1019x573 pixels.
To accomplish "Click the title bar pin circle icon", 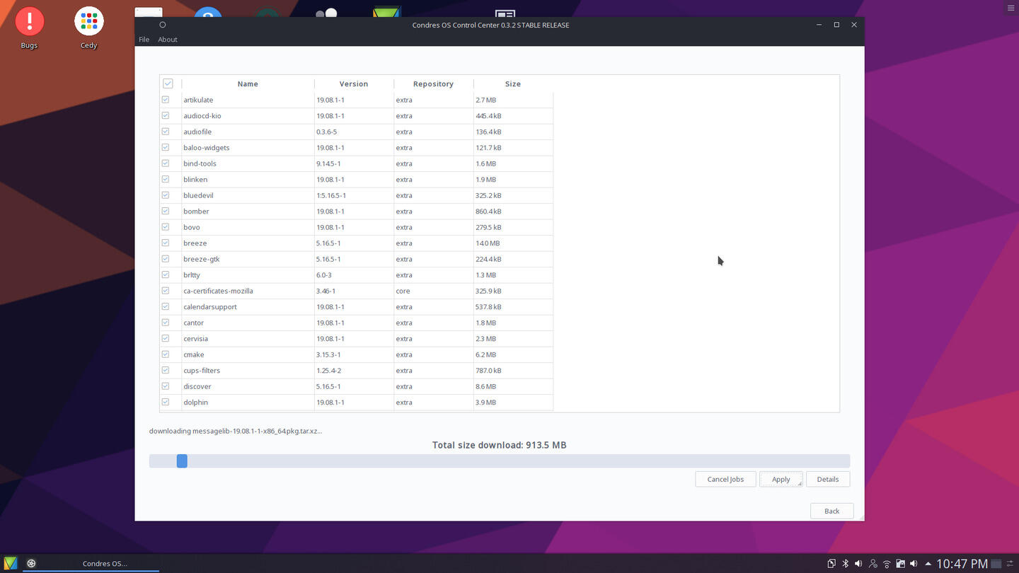I will (x=162, y=25).
